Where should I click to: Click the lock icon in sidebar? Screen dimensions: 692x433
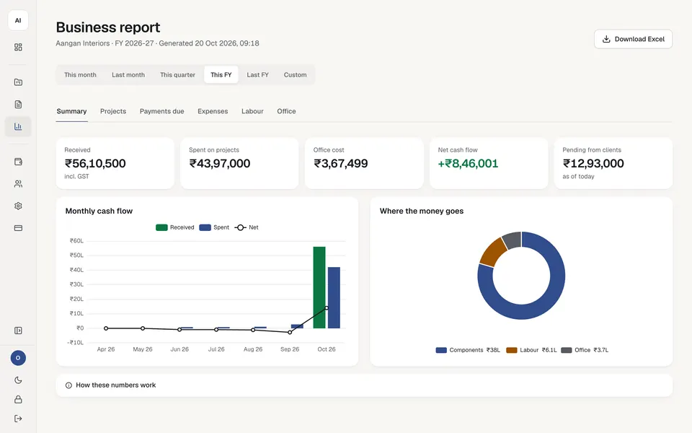[18, 399]
